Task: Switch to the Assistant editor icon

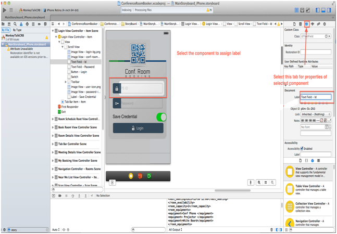Action: 302,10
